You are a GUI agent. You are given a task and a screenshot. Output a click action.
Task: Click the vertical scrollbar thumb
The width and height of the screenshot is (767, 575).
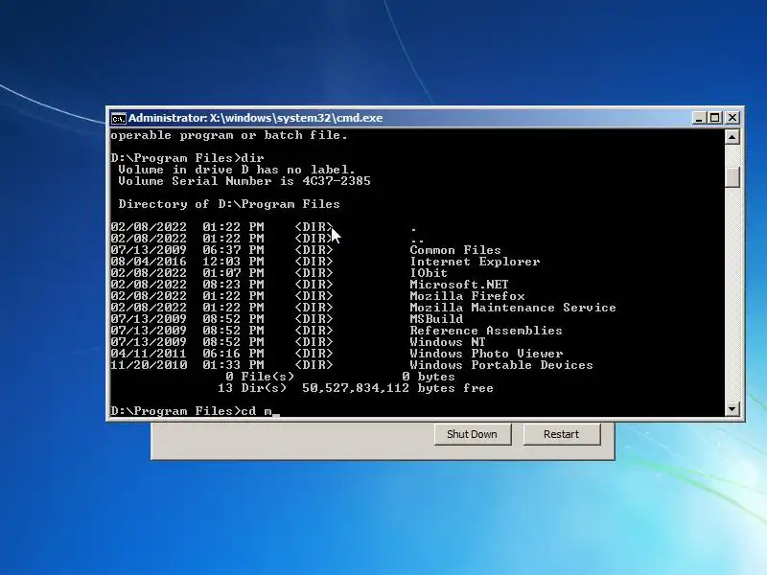[732, 177]
